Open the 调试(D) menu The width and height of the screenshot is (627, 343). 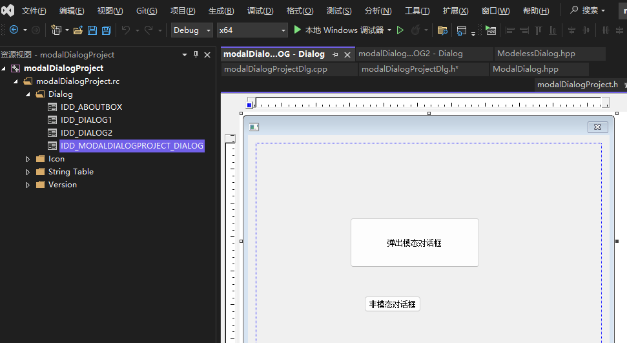[x=260, y=11]
